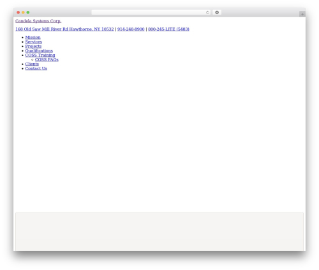Reload the page with the refresh icon

point(207,12)
